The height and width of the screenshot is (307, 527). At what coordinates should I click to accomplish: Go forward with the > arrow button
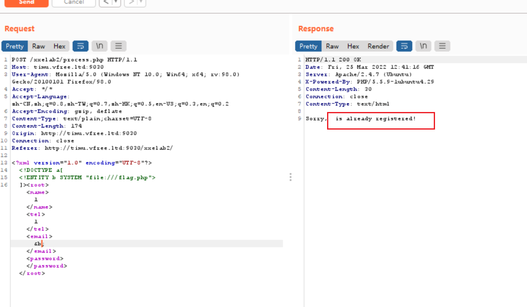point(130,2)
